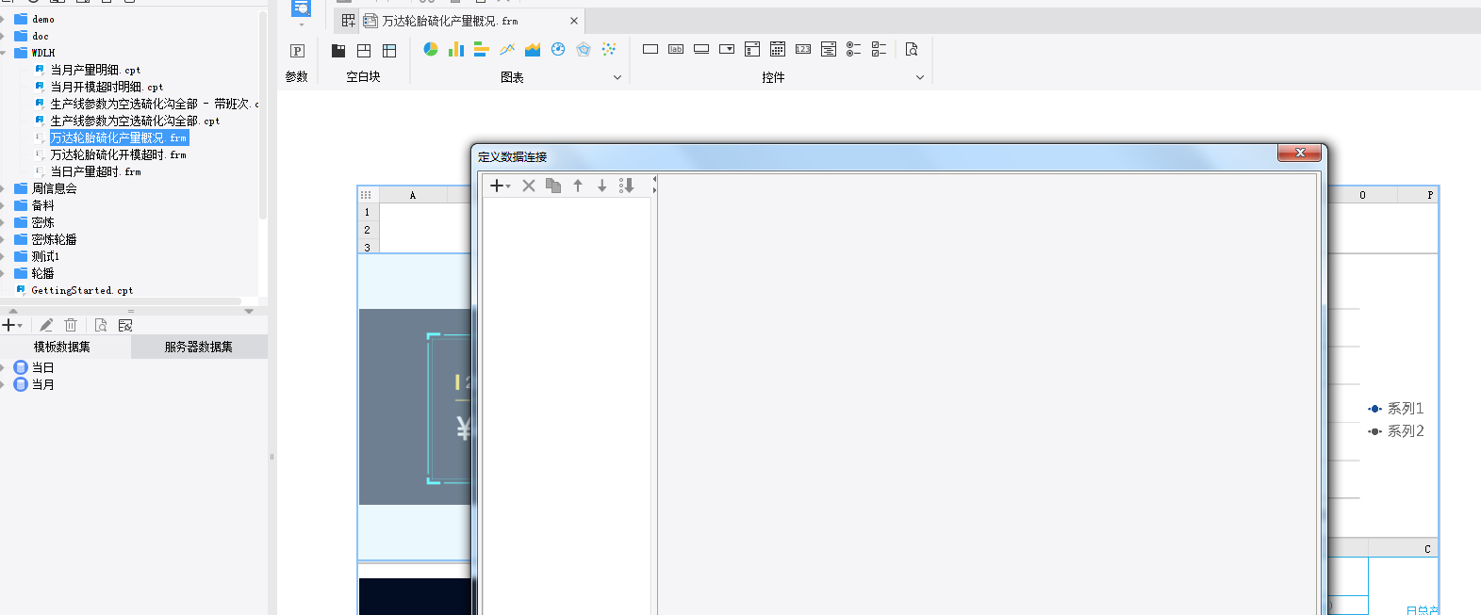Click the bar chart icon
The width and height of the screenshot is (1481, 615).
[x=456, y=49]
